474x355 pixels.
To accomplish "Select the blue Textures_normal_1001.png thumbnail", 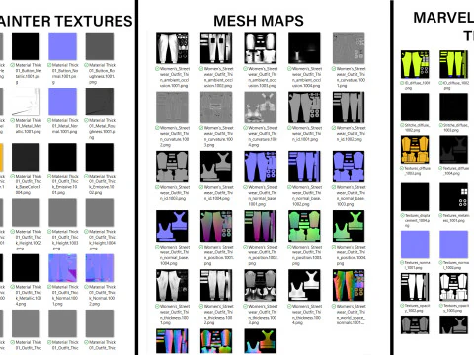I will click(x=415, y=245).
